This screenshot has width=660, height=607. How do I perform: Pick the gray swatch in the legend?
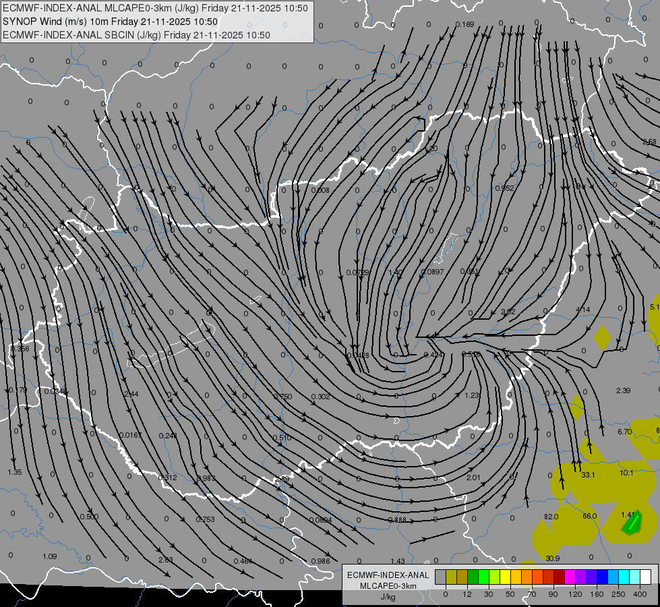(x=441, y=577)
